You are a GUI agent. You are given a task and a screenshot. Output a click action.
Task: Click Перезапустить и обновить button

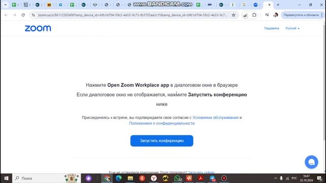(301, 15)
